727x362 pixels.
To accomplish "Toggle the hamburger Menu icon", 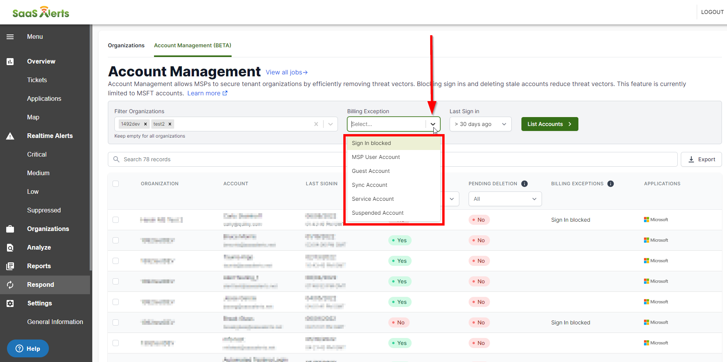I will [x=10, y=37].
